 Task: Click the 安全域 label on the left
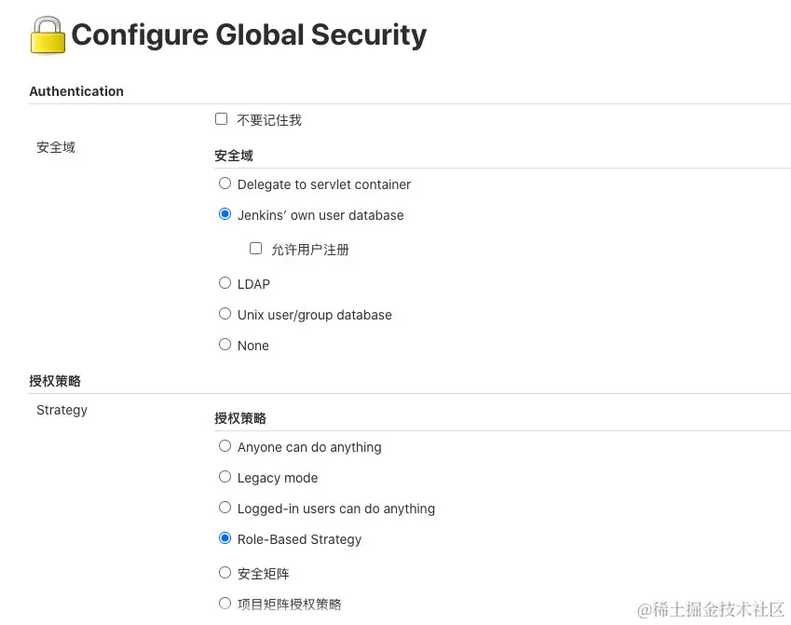(56, 147)
